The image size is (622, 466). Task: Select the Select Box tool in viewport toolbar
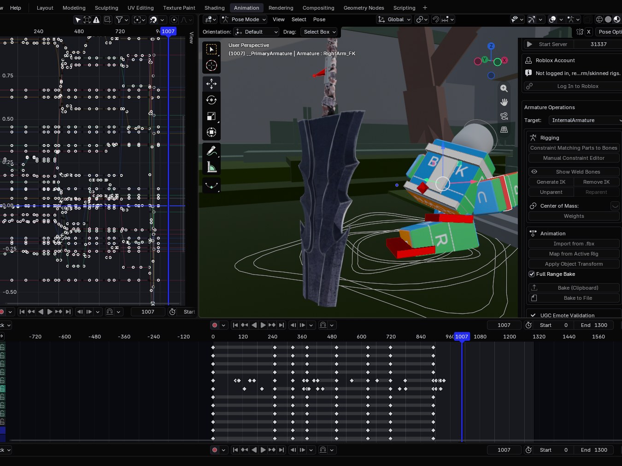(211, 49)
